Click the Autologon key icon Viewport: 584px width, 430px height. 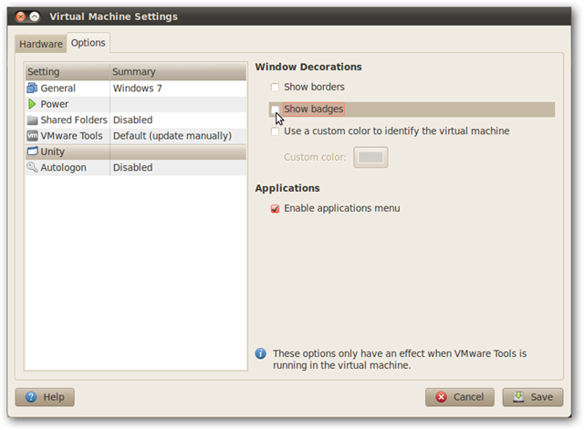click(x=33, y=167)
